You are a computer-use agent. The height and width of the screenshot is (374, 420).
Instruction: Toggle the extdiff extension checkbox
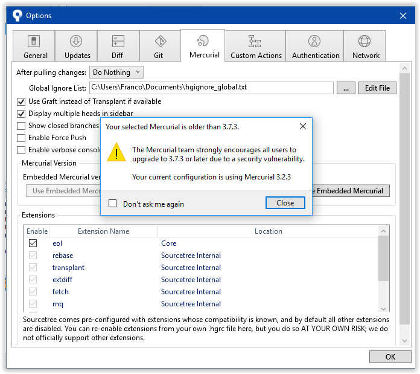[x=33, y=279]
